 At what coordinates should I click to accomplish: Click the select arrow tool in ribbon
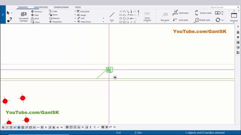(x=8, y=13)
